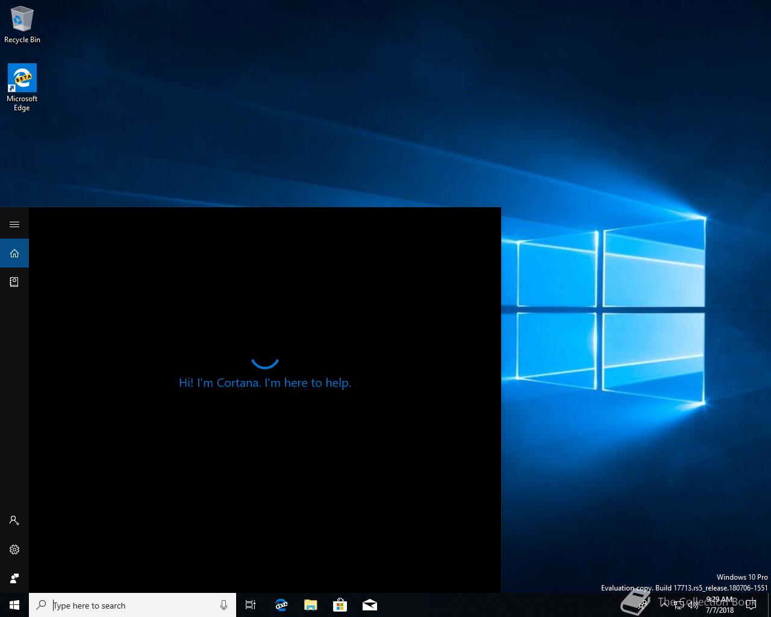Click the taskbar clock showing 9:29 AM
771x617 pixels.
point(720,605)
